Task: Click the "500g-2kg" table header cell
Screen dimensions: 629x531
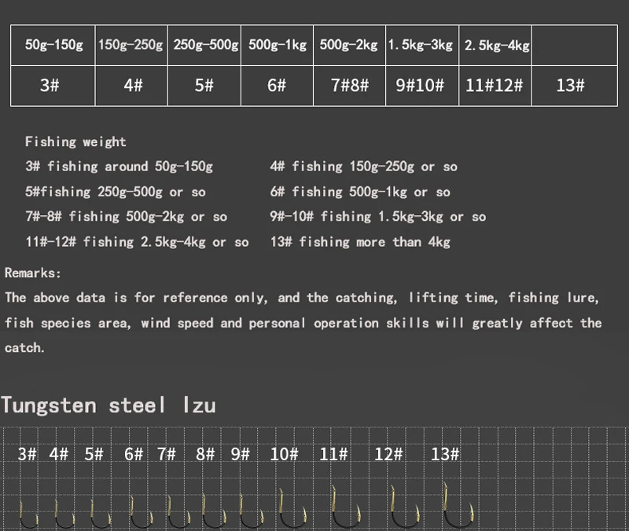Action: [349, 46]
